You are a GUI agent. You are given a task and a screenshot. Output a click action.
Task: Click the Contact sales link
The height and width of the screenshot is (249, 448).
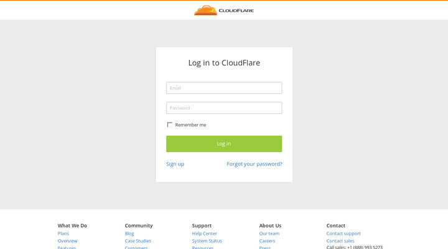click(x=340, y=241)
